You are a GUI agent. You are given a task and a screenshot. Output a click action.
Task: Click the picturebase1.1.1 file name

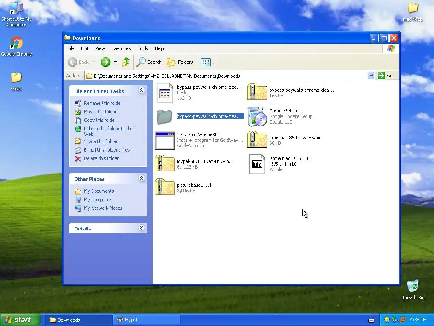pyautogui.click(x=194, y=185)
